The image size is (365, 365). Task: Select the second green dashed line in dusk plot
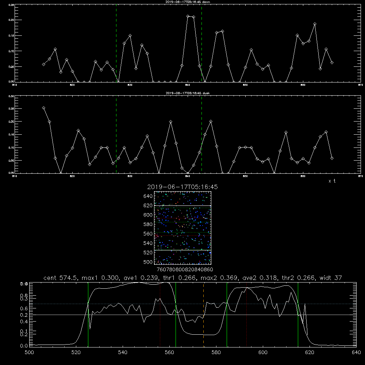(x=201, y=134)
